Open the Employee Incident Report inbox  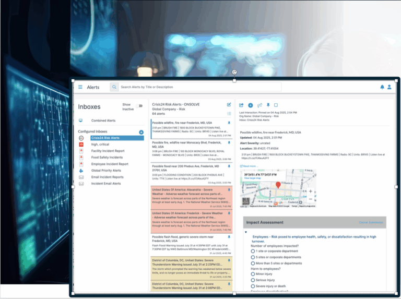click(x=110, y=164)
